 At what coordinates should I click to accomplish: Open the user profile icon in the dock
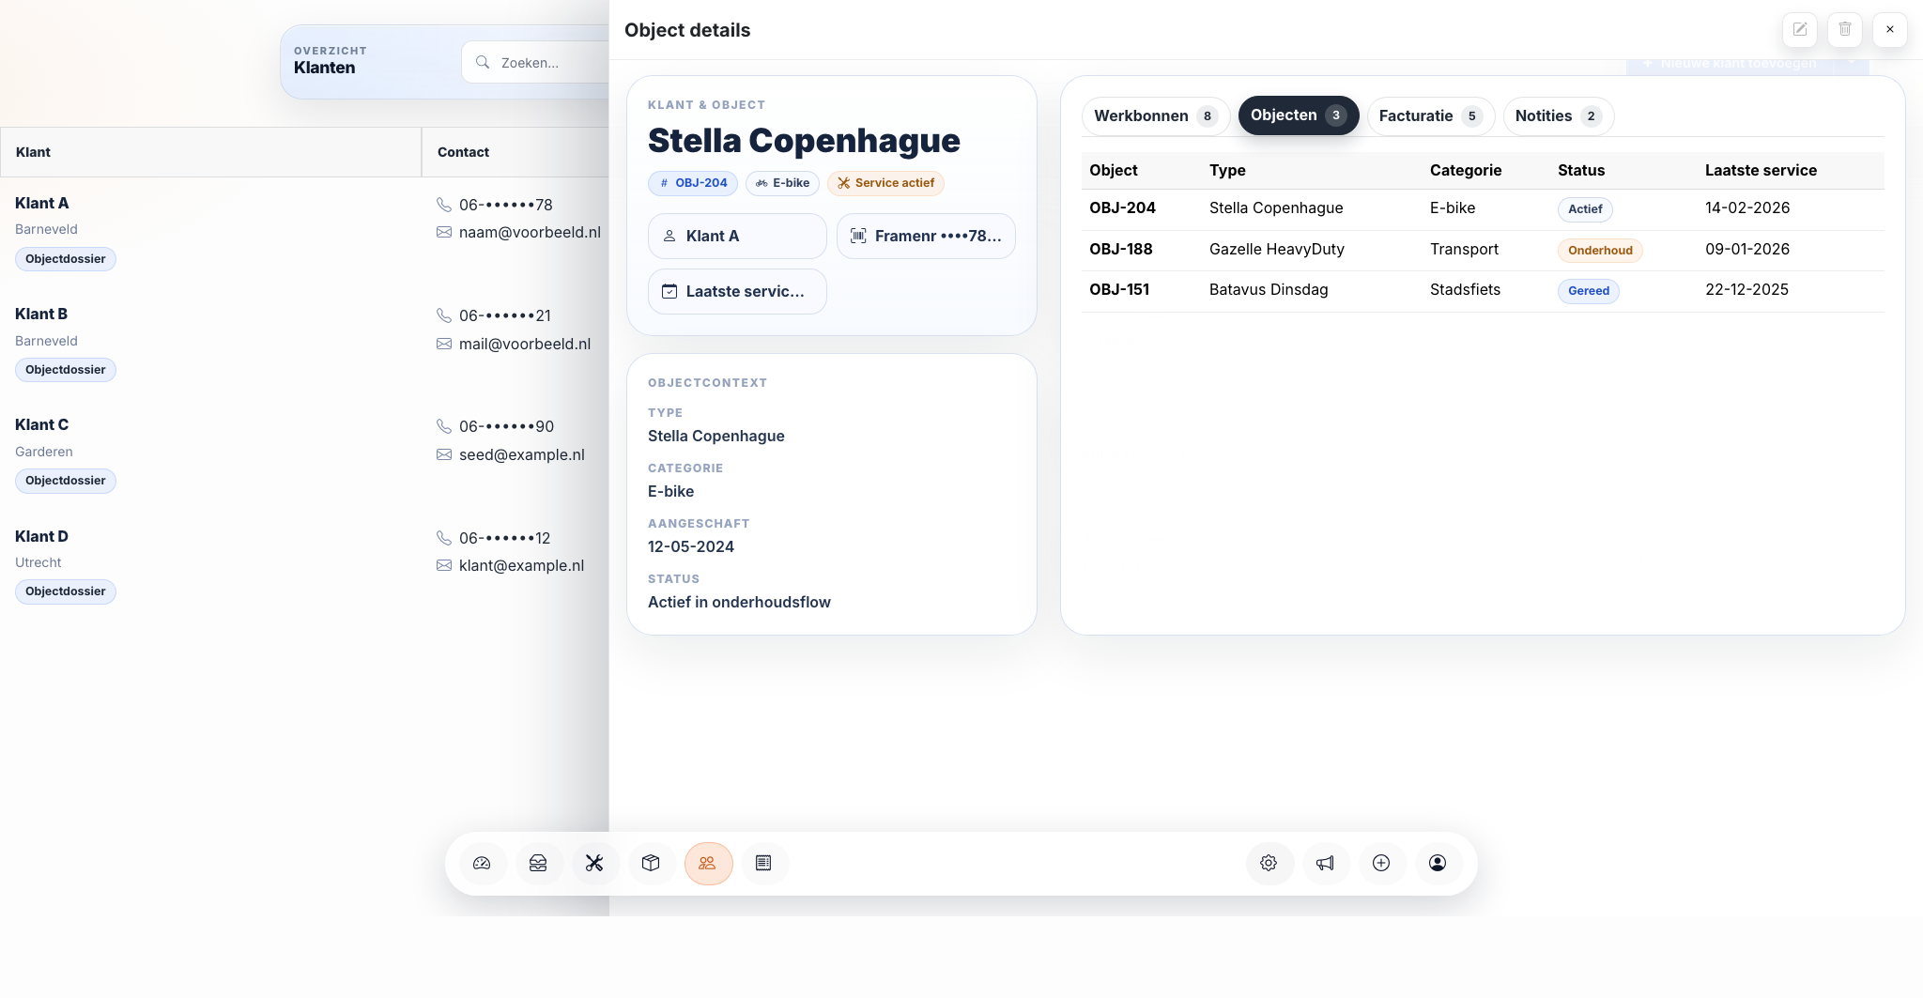(1438, 863)
